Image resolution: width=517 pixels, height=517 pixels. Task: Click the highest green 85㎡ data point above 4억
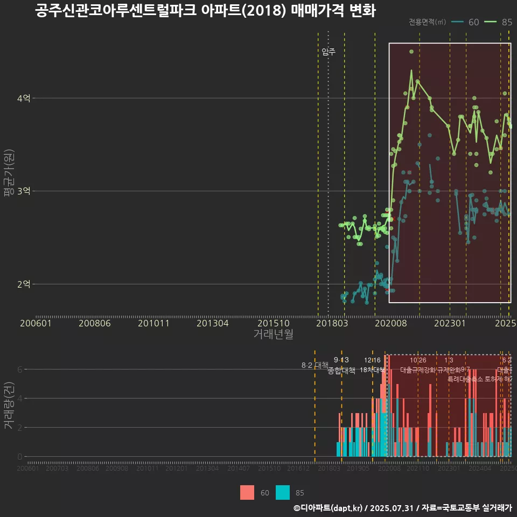(x=411, y=52)
